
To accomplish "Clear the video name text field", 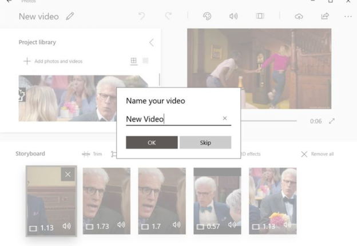I will coord(225,118).
